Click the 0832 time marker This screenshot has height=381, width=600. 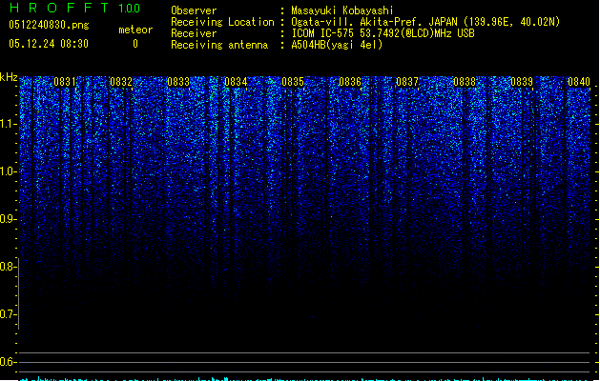pyautogui.click(x=121, y=82)
